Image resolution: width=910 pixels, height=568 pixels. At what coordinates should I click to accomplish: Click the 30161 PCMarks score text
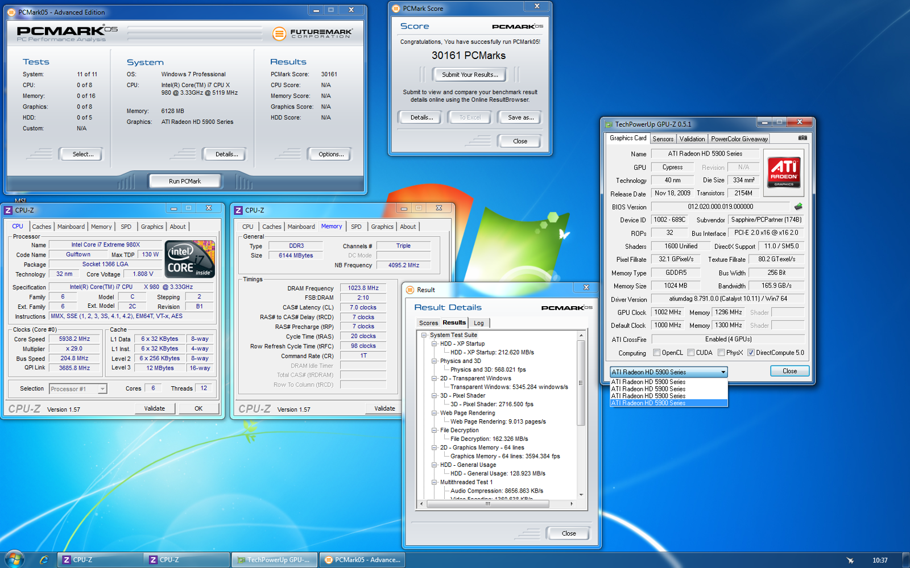coord(469,56)
